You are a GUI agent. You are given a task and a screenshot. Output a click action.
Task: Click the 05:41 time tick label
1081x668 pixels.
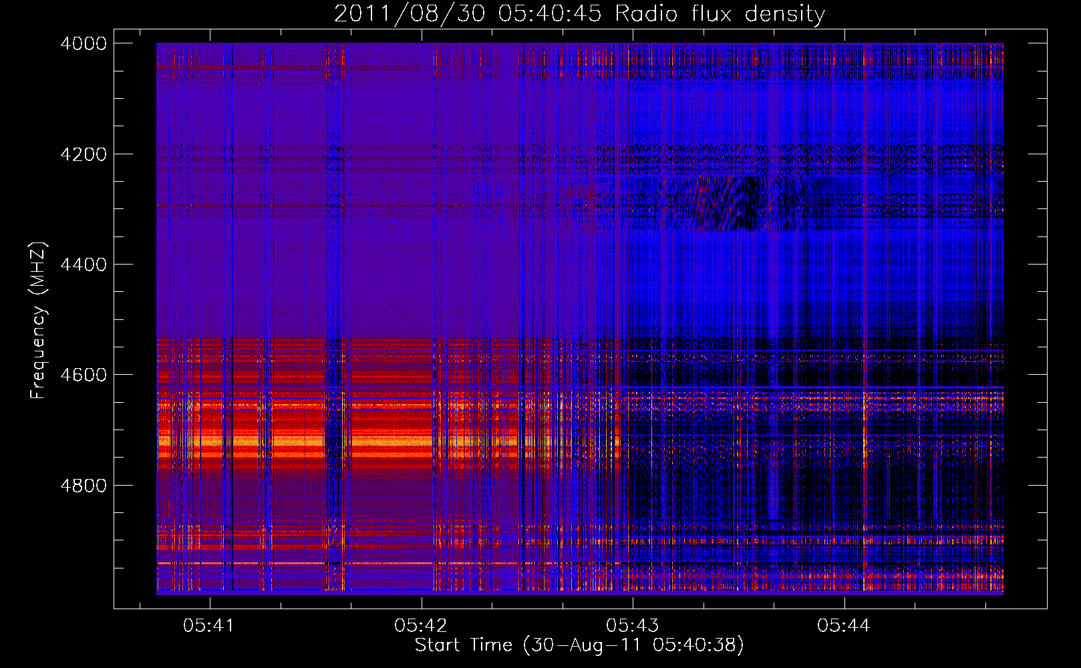209,626
